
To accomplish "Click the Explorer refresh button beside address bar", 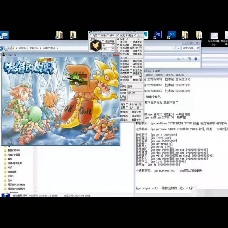I will 178,48.
